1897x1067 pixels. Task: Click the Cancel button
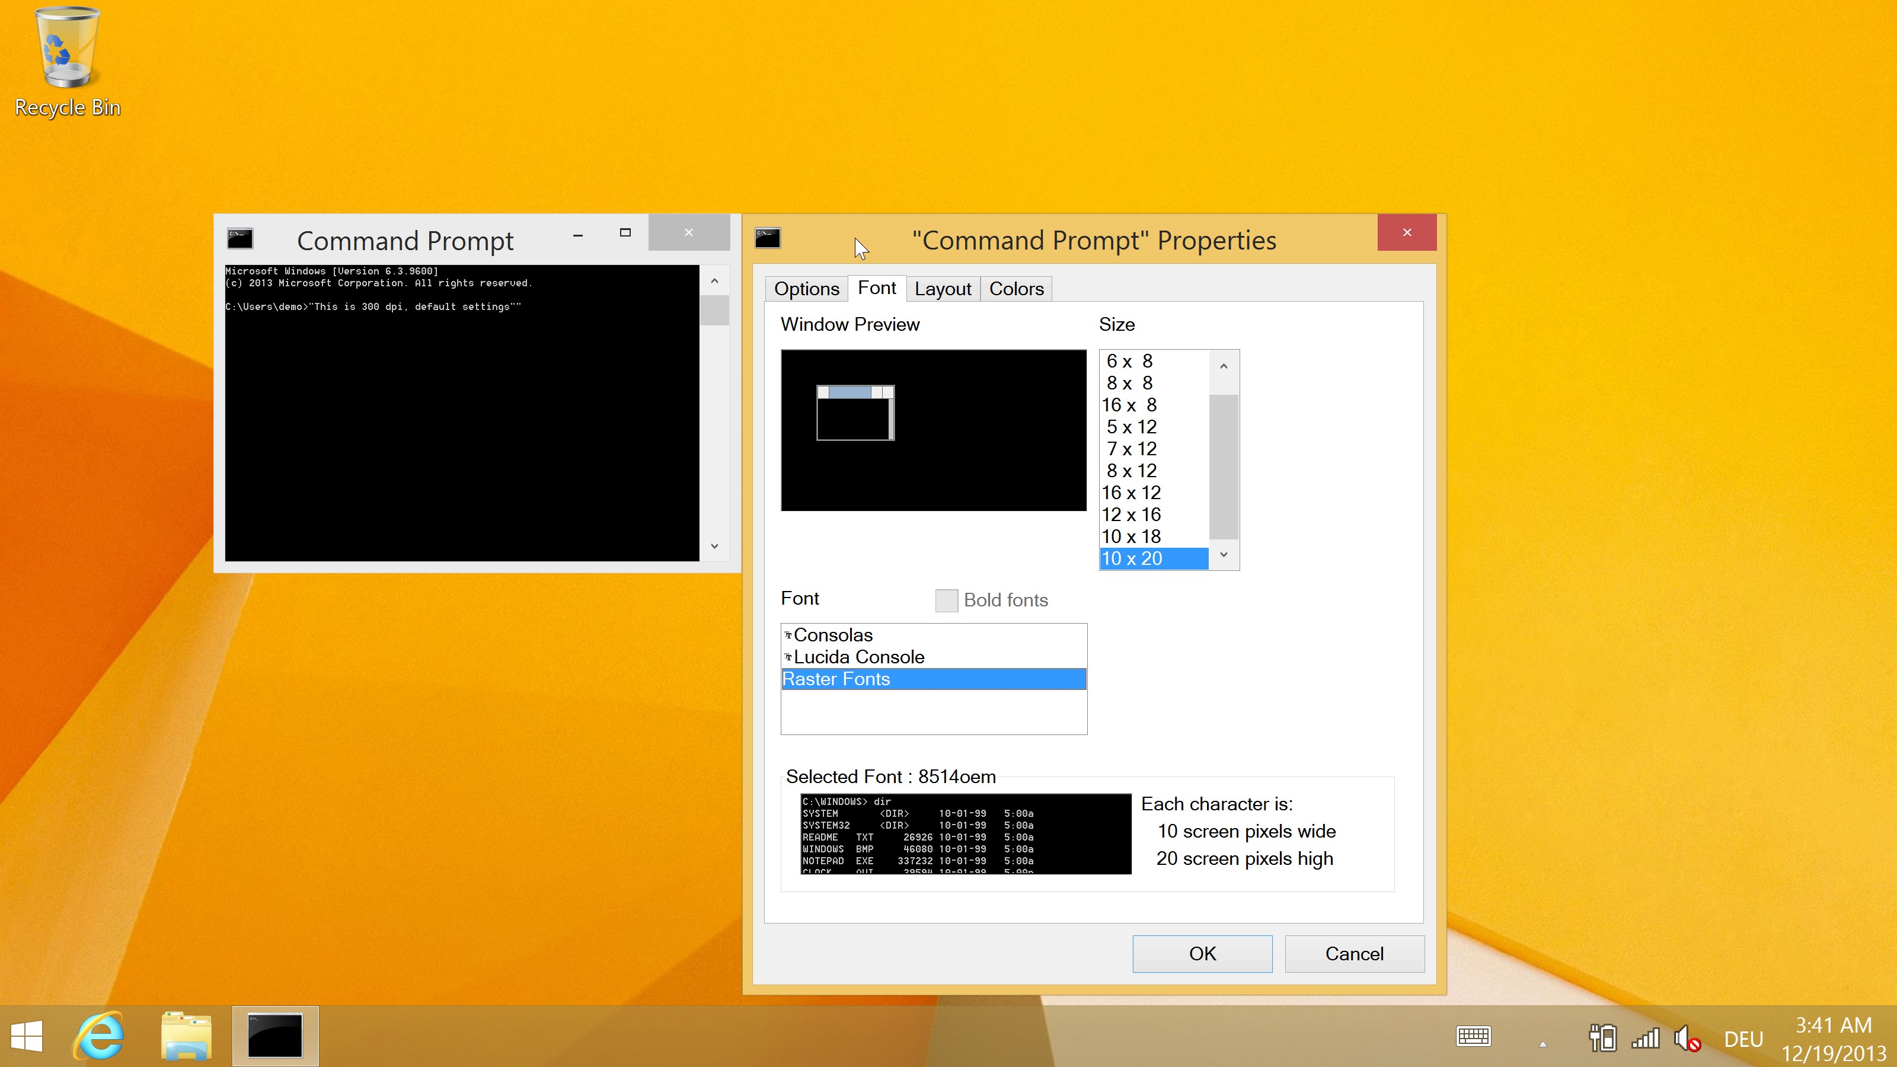(x=1354, y=954)
